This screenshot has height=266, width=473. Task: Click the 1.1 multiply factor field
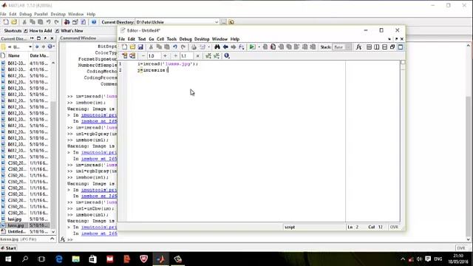[186, 56]
